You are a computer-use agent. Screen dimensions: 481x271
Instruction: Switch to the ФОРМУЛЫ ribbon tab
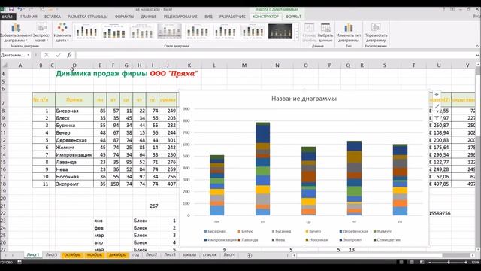[124, 17]
